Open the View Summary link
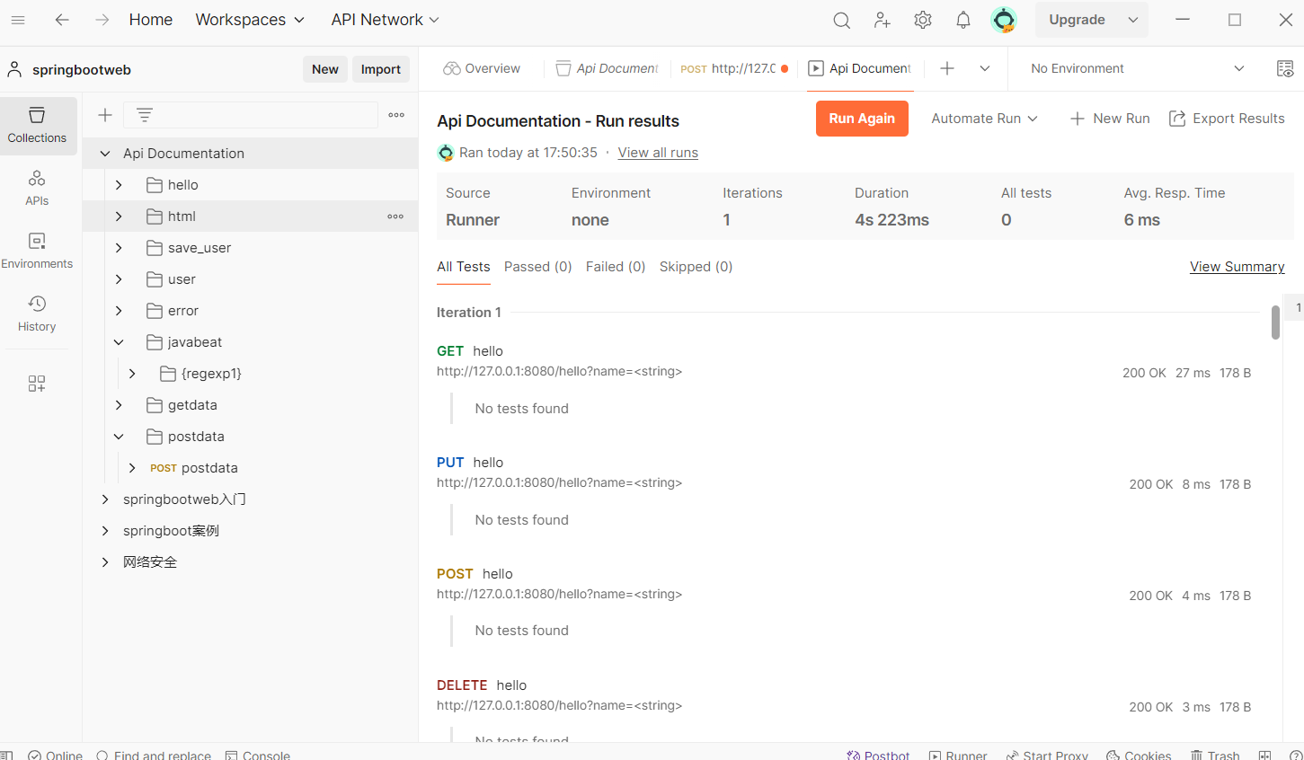The width and height of the screenshot is (1304, 760). click(1237, 267)
